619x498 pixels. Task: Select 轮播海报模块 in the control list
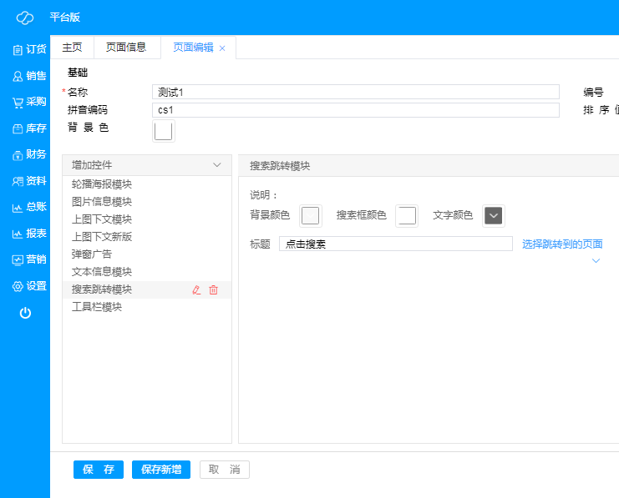tap(102, 184)
